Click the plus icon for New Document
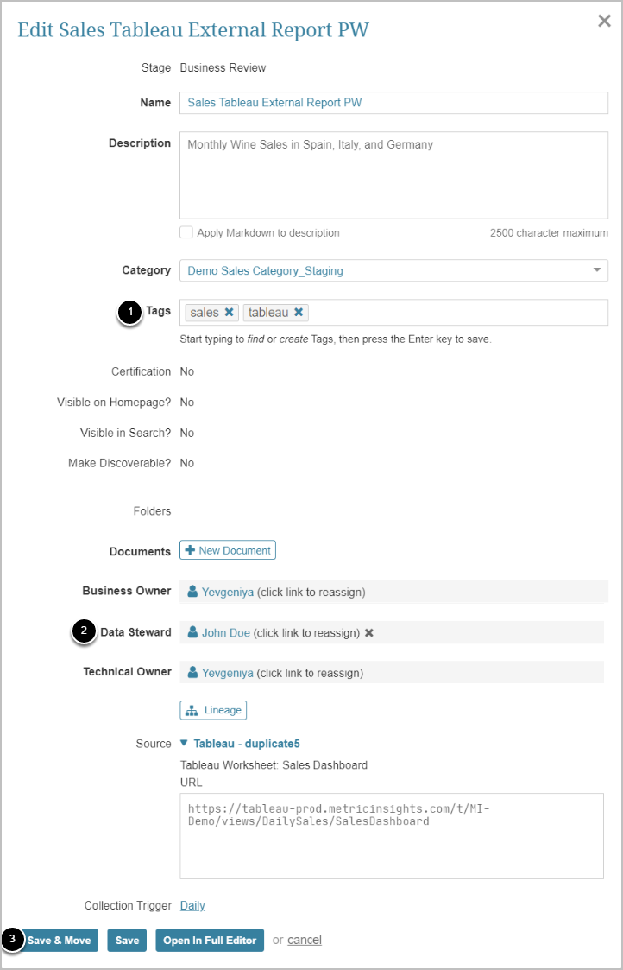This screenshot has width=623, height=970. pos(190,550)
